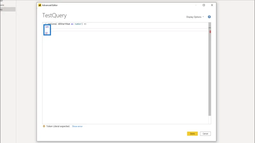Close the Advanced Editor dialog

[212, 5]
